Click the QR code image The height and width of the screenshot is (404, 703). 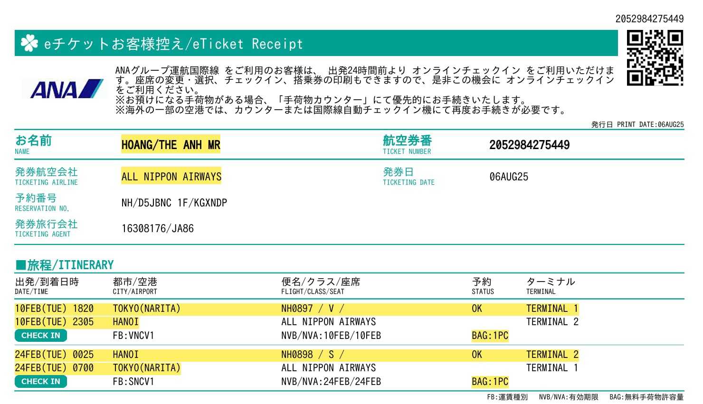point(655,58)
